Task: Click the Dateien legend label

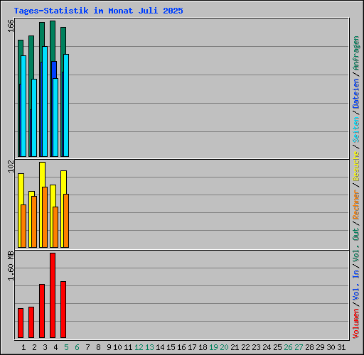Action: click(356, 94)
